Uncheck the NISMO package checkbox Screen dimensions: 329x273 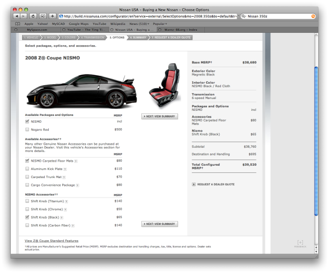point(27,122)
